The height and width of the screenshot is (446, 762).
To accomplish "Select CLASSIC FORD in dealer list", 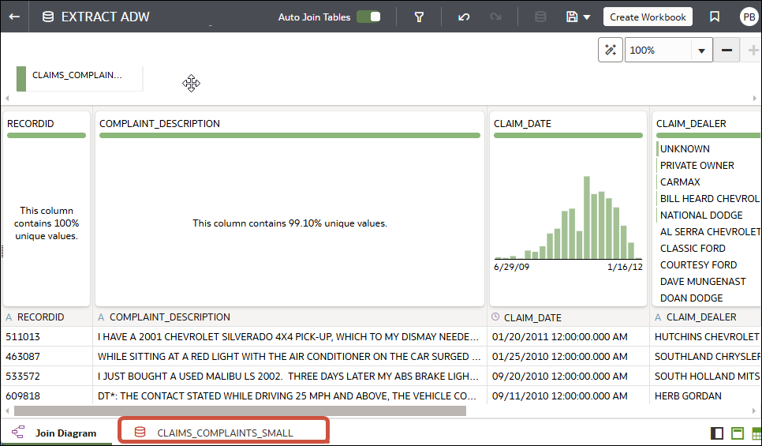I will pyautogui.click(x=693, y=248).
